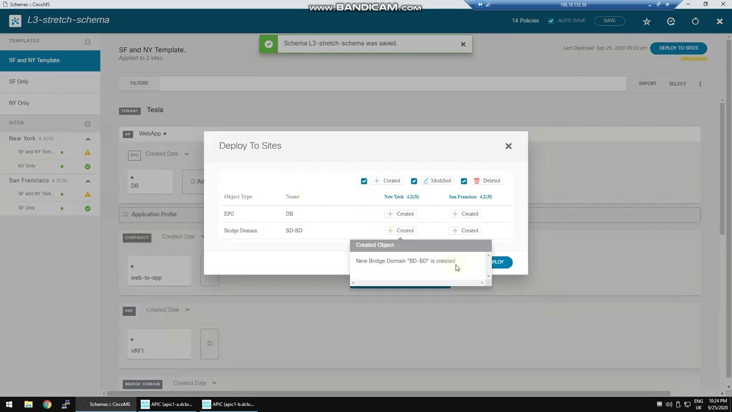Click Created status for BD-BD in New York
Image resolution: width=732 pixels, height=412 pixels.
coord(400,231)
